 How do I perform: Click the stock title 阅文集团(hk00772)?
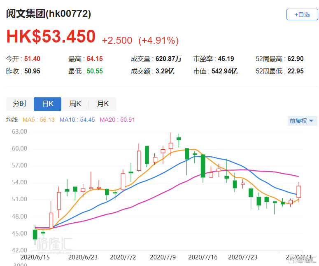(49, 14)
